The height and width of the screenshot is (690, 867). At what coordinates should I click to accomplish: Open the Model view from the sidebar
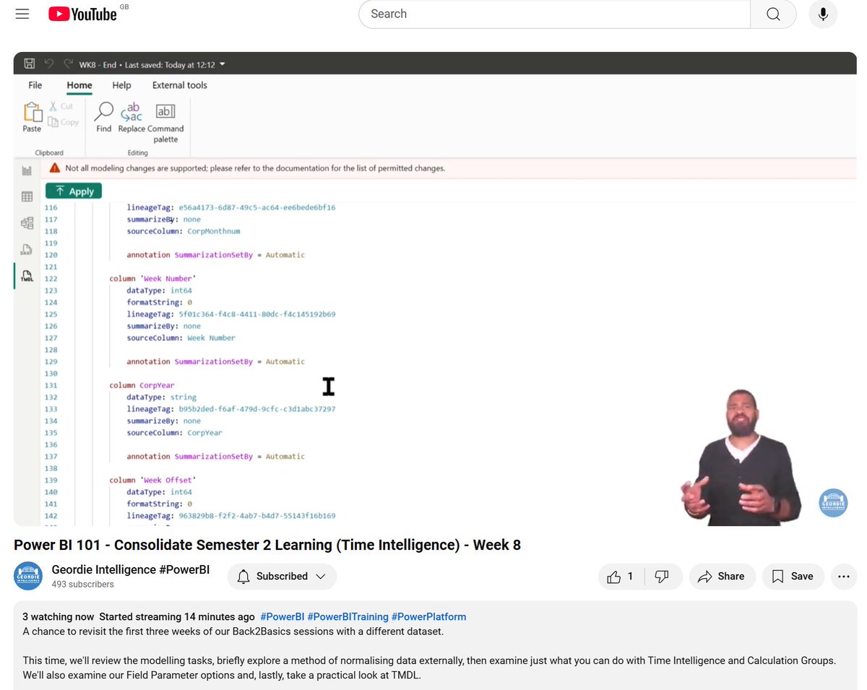(x=26, y=223)
